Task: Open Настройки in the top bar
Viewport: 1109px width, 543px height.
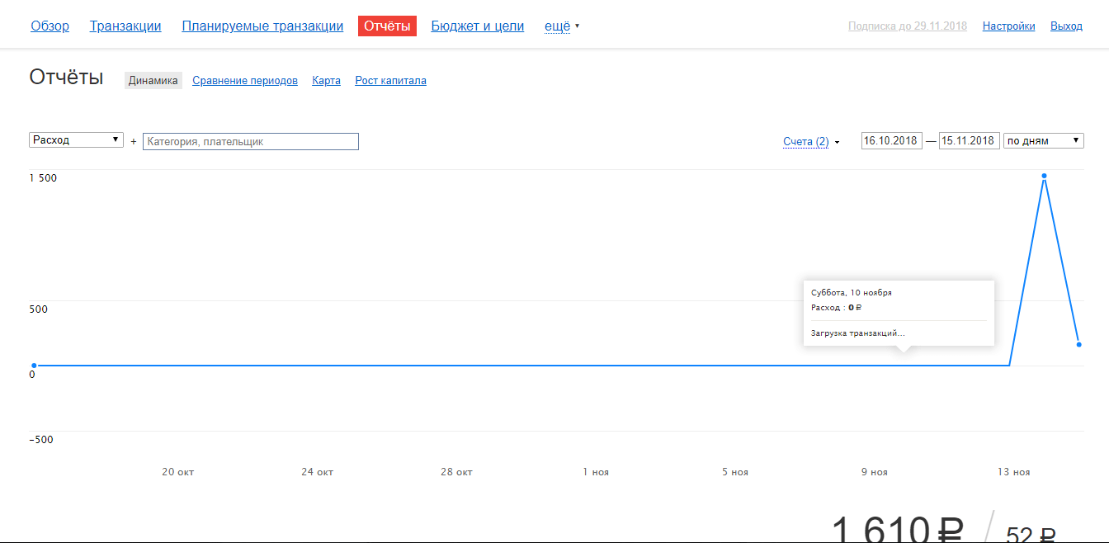Action: click(x=1008, y=26)
